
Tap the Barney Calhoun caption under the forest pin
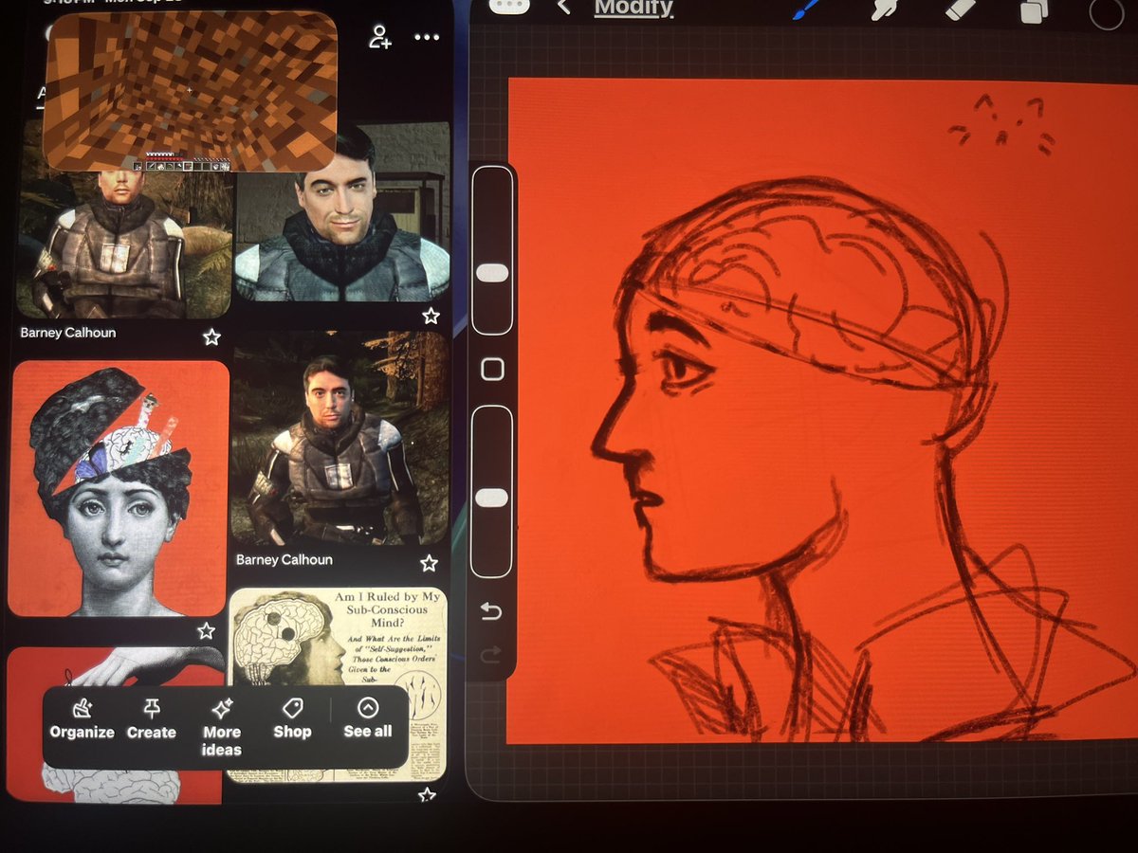pyautogui.click(x=284, y=560)
